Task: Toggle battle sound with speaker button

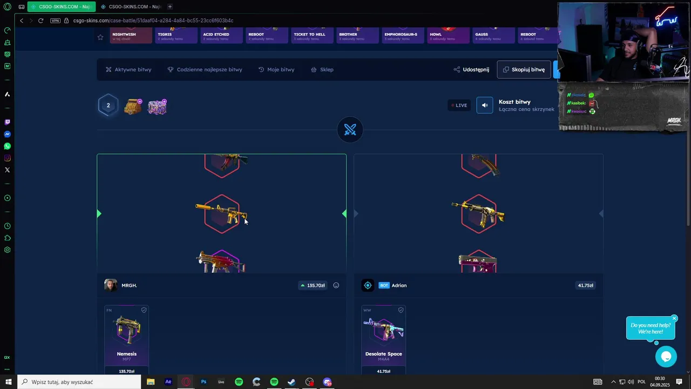Action: pos(485,105)
